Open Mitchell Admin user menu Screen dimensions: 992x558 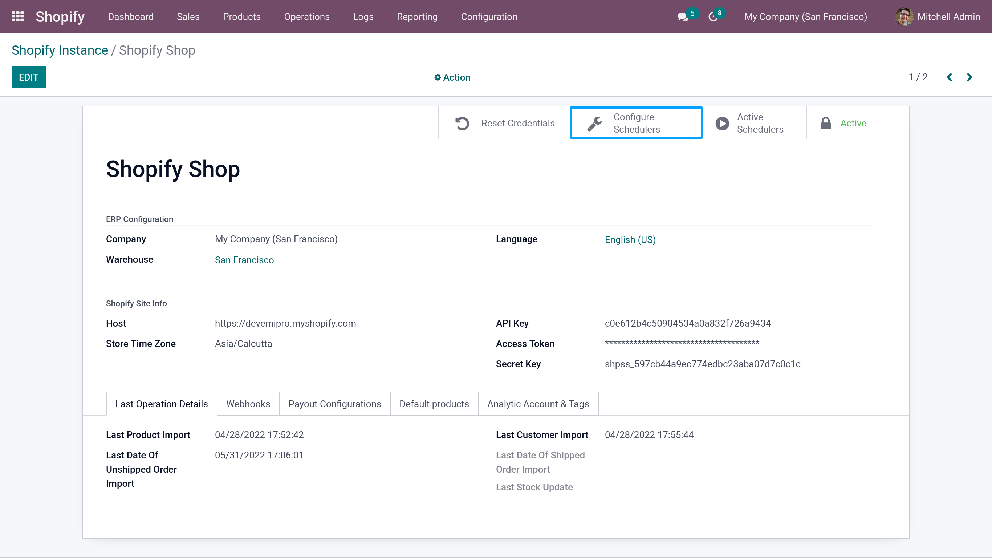(937, 17)
